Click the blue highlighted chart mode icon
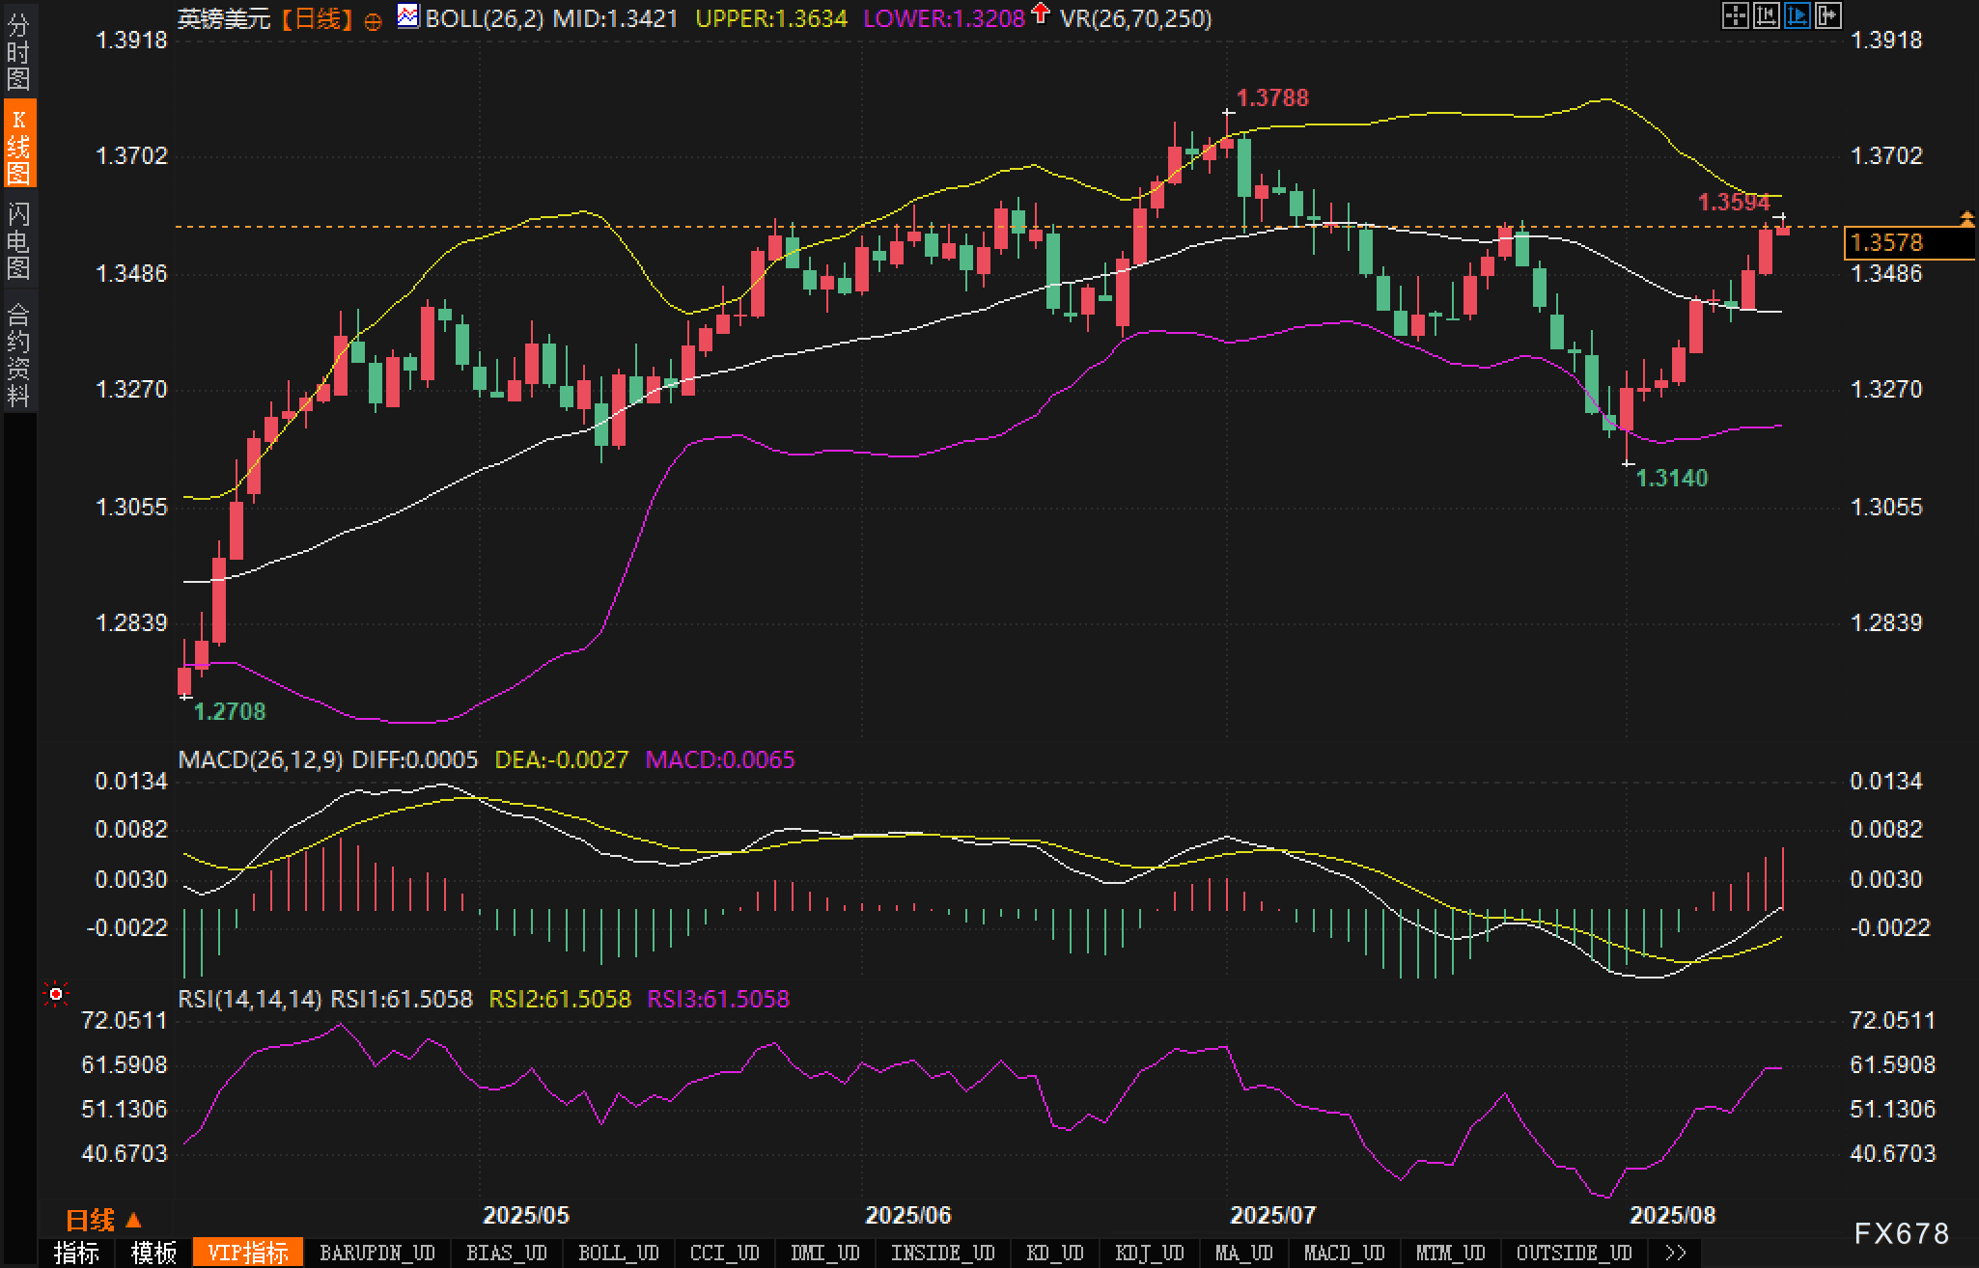 coord(1797,15)
